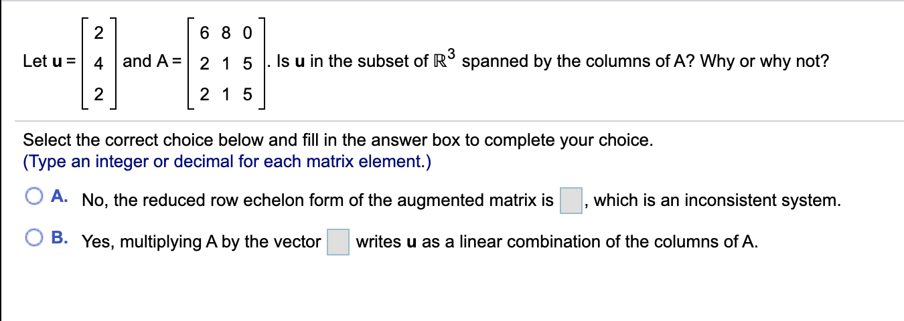Click the answer box in choice A

coord(571,201)
